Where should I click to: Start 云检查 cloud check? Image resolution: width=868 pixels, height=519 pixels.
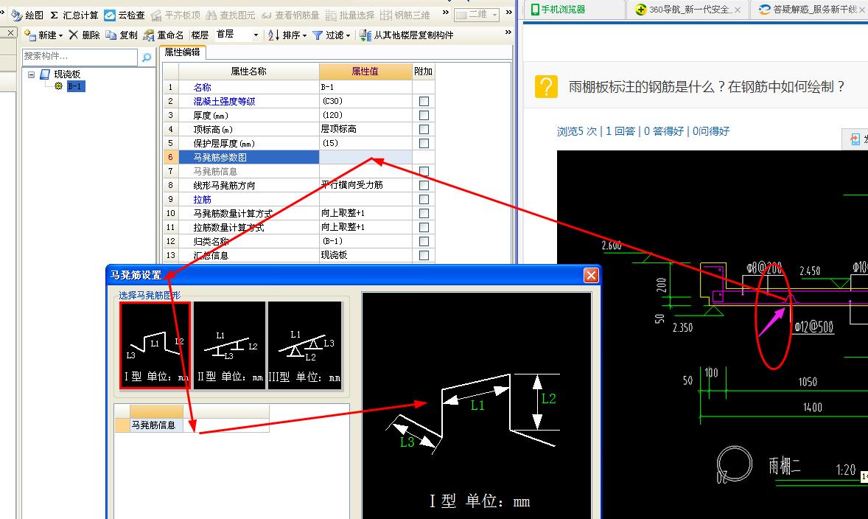click(x=125, y=15)
